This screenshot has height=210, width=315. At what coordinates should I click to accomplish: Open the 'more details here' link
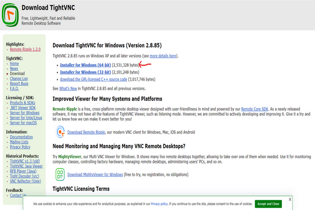pos(163,56)
